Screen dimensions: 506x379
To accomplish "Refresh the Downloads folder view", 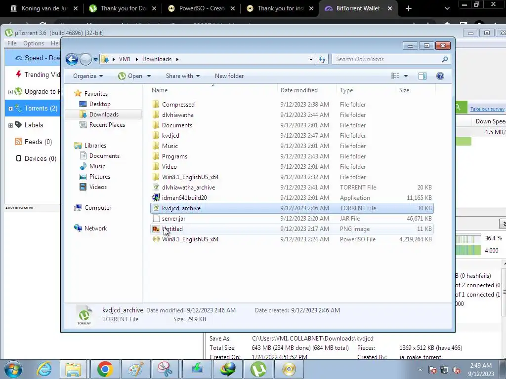I will click(x=322, y=59).
